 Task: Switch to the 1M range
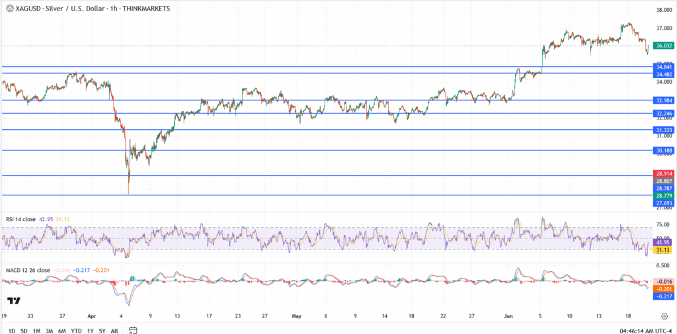(37, 330)
